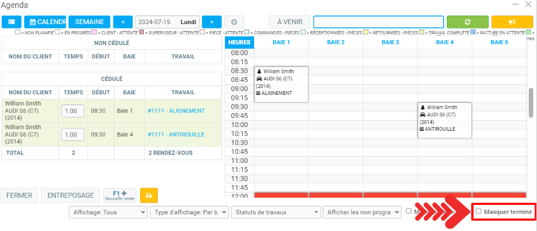Click the green refresh button
This screenshot has width=537, height=231.
coord(467,22)
